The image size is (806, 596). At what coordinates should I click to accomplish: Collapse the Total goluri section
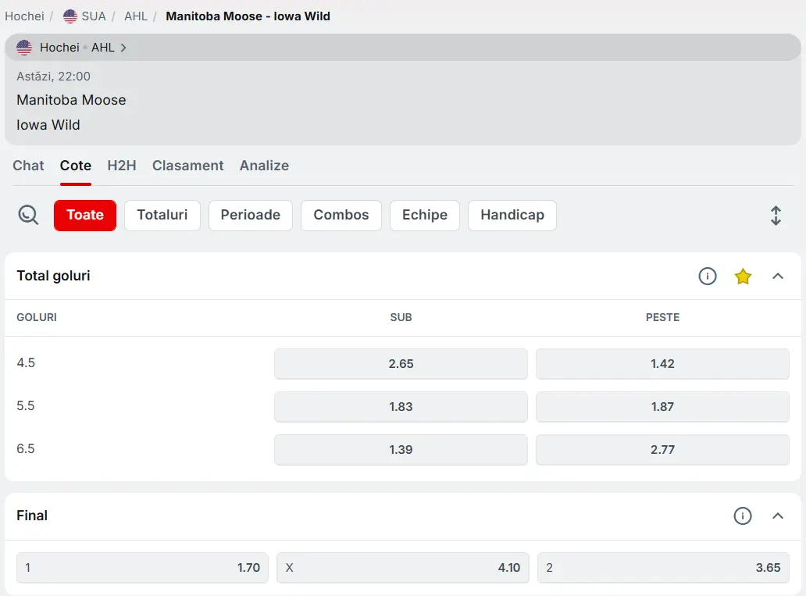pyautogui.click(x=778, y=276)
